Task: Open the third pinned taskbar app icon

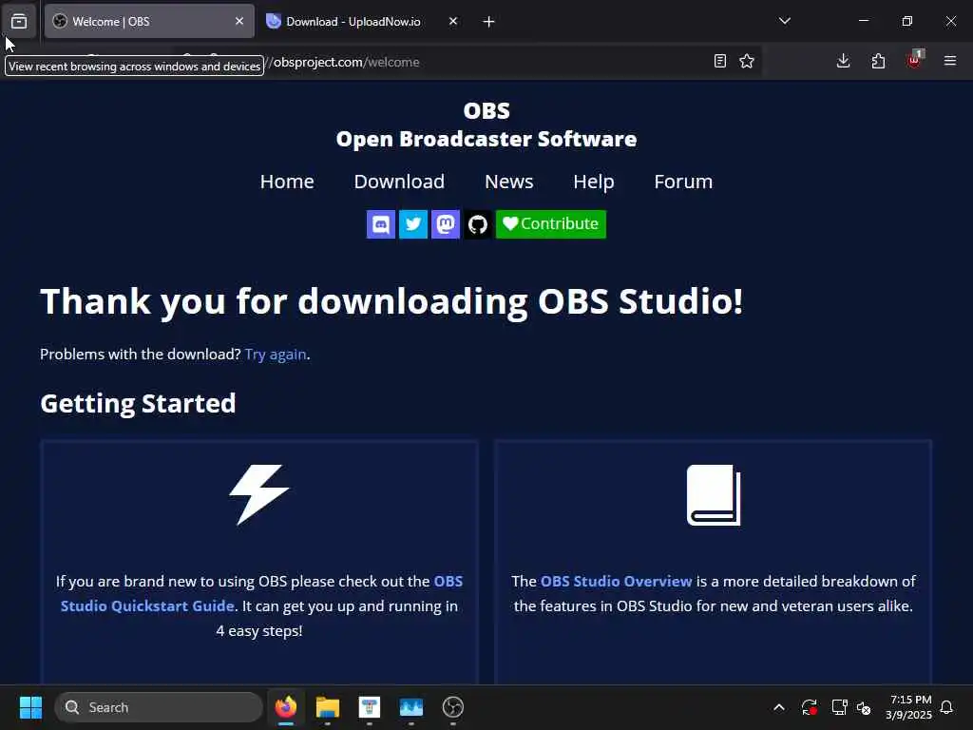Action: [x=370, y=707]
